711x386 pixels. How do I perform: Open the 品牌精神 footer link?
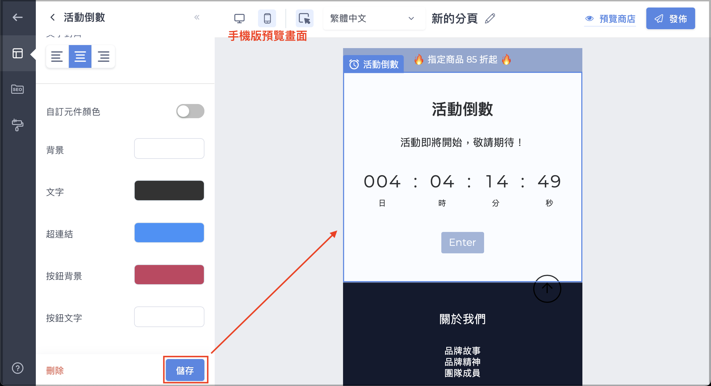[x=462, y=362]
